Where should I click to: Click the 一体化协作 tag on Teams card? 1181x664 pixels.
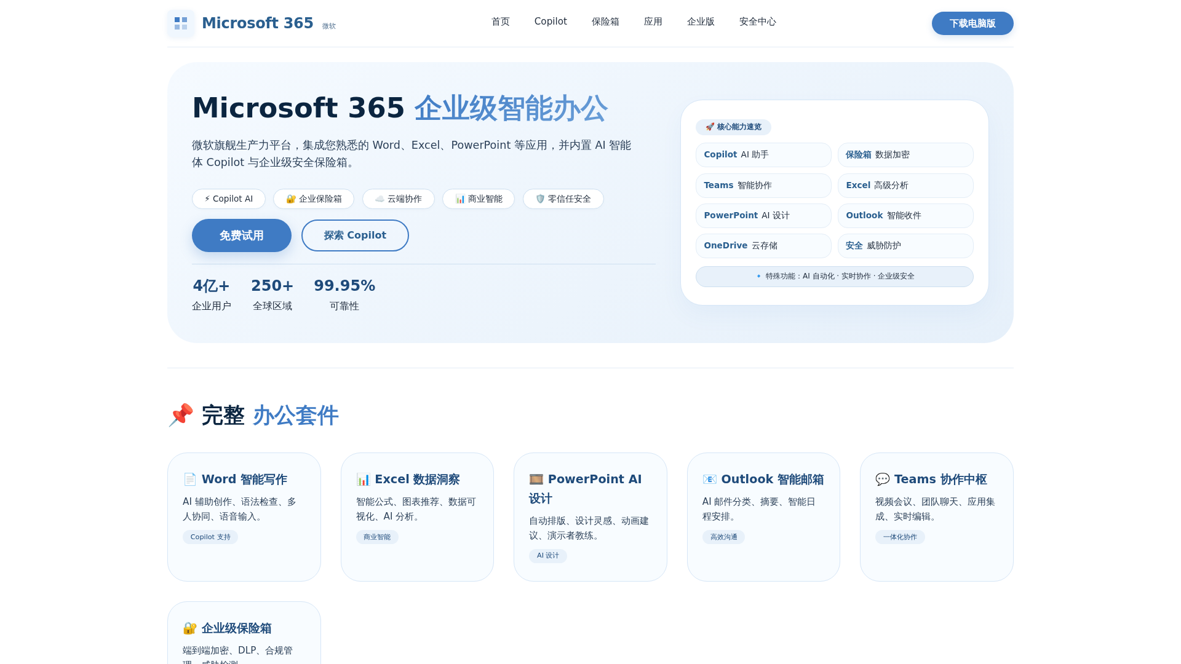point(900,537)
